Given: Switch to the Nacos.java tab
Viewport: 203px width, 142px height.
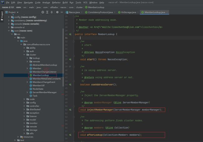Looking at the screenshot, I should 74,12.
